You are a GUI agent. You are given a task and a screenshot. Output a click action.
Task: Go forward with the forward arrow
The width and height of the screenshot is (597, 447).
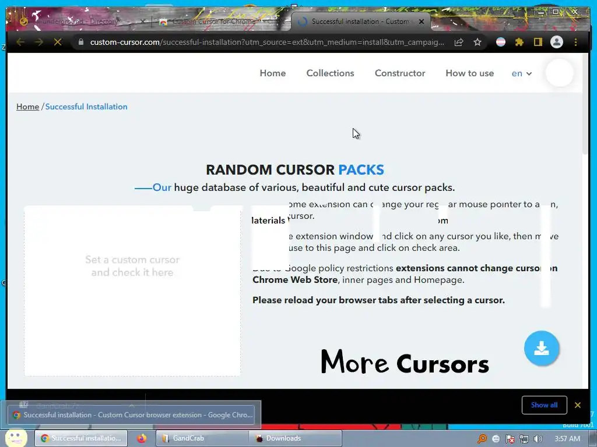click(39, 42)
